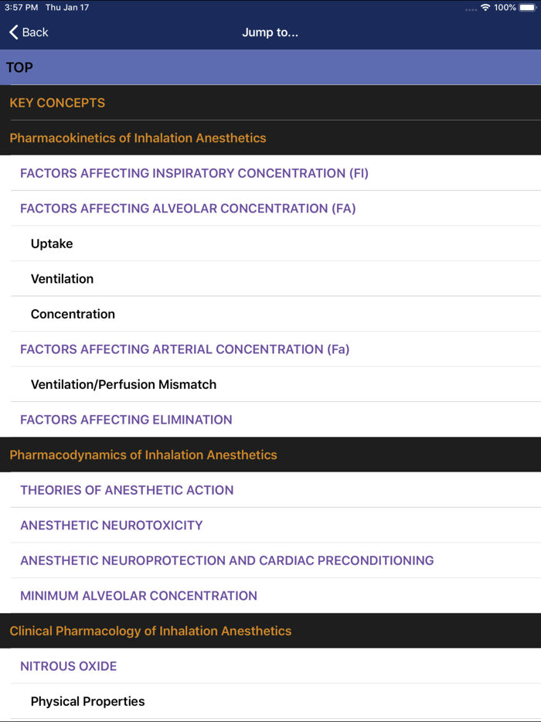Open THEORIES OF ANESTHETIC ACTION
This screenshot has height=722, width=541.
pyautogui.click(x=270, y=490)
